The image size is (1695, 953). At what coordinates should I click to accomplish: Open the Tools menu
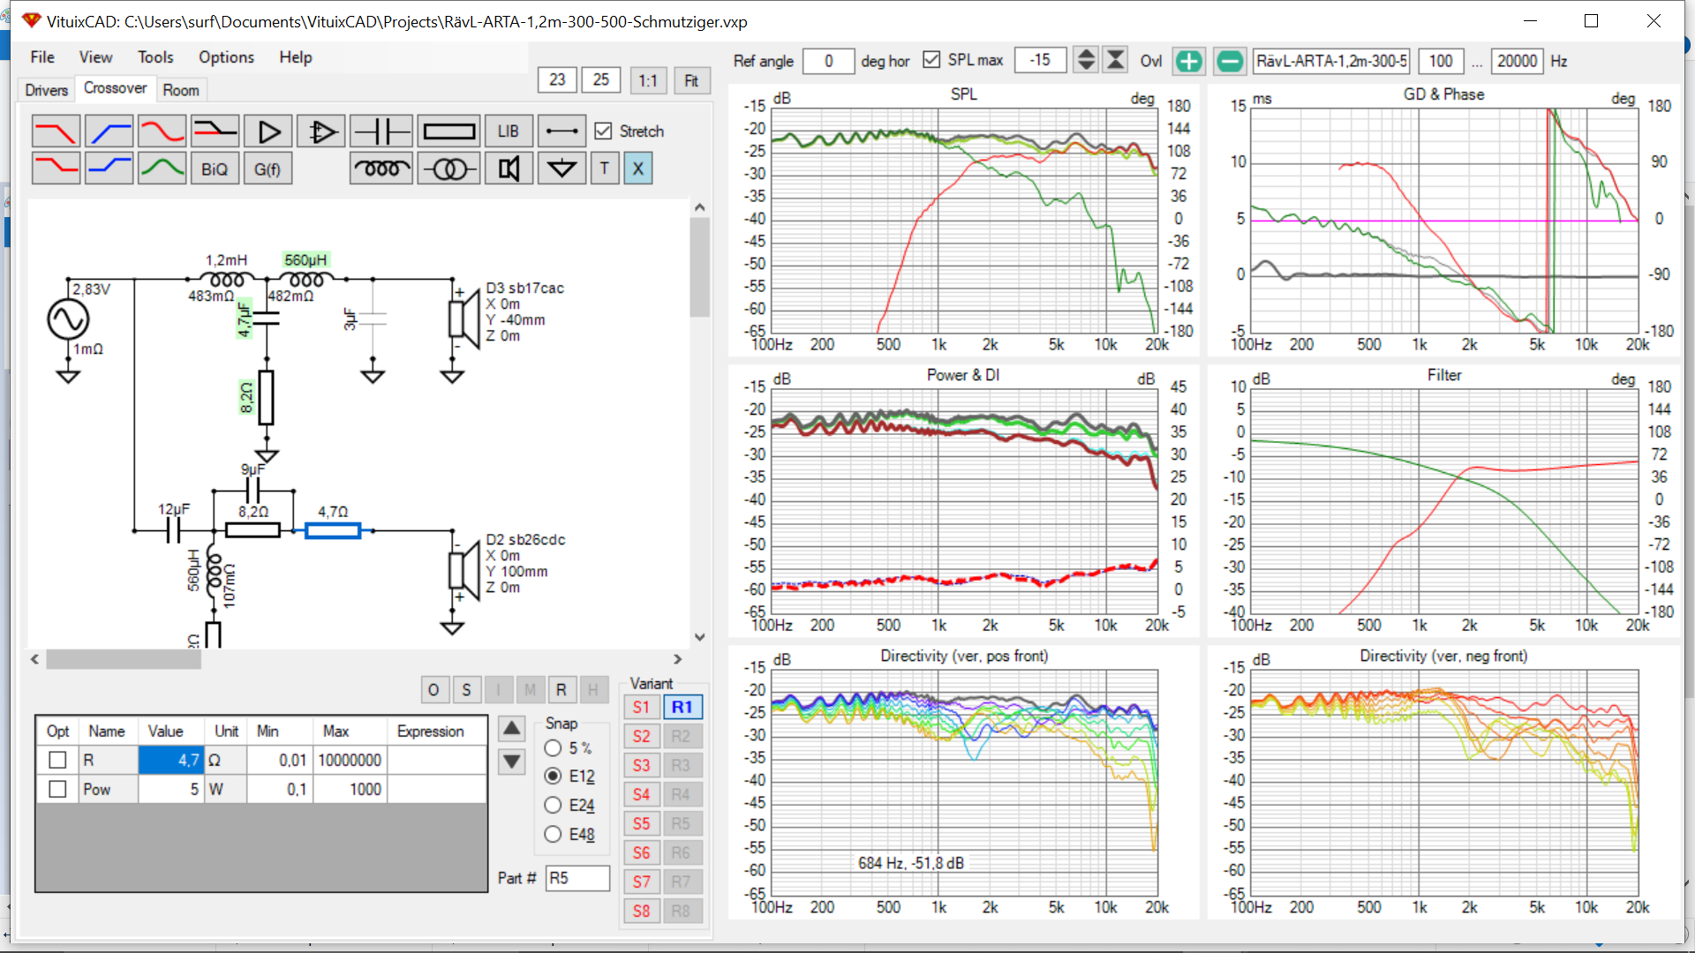(x=155, y=57)
